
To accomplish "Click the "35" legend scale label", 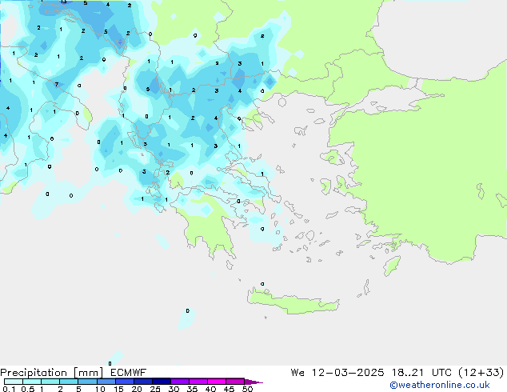I will [193, 389].
